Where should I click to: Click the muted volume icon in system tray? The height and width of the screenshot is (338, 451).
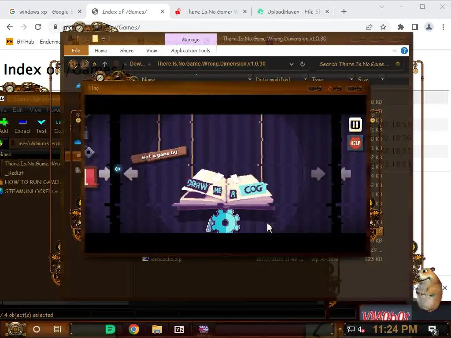coord(361,329)
